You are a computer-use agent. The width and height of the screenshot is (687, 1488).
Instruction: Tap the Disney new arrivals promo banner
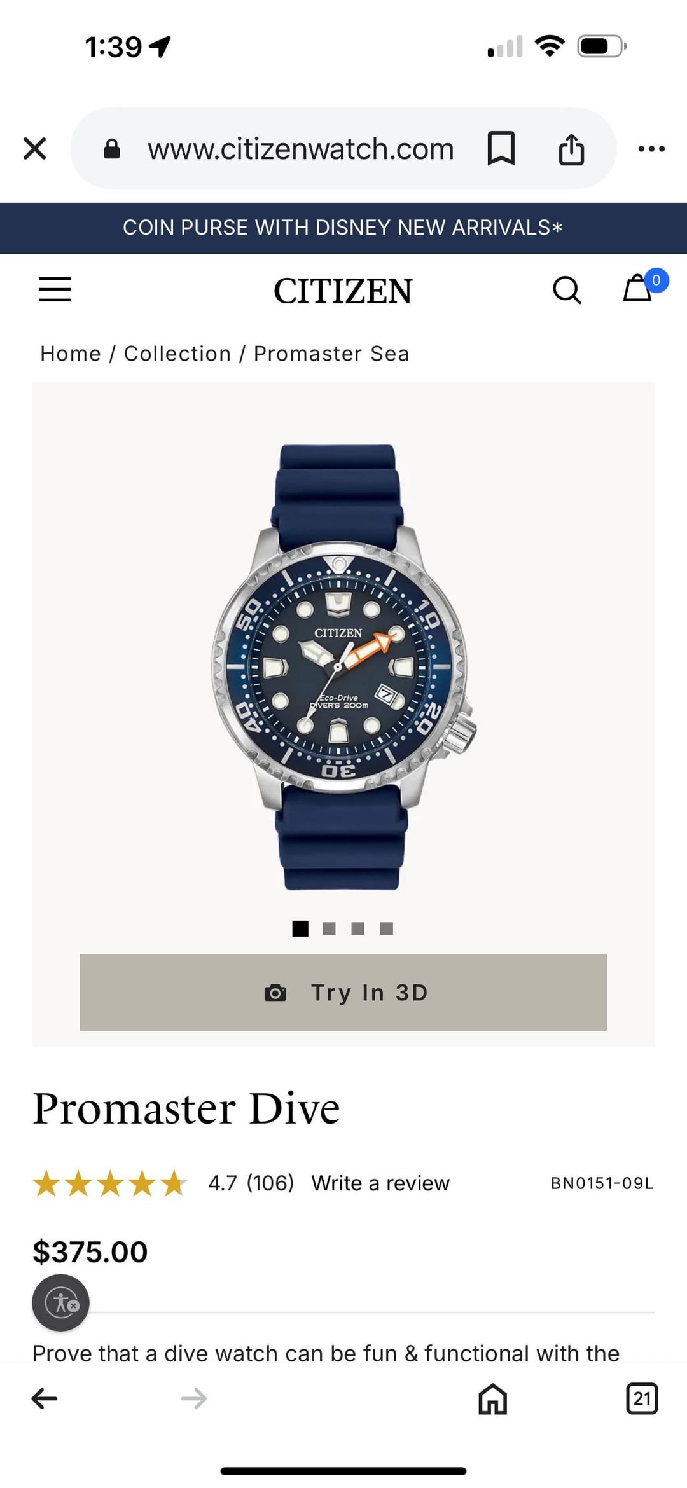pyautogui.click(x=343, y=228)
